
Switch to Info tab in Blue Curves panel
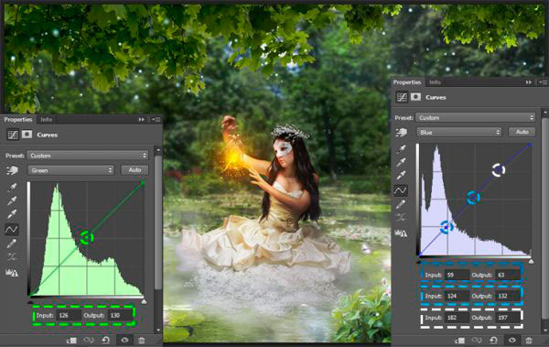435,82
